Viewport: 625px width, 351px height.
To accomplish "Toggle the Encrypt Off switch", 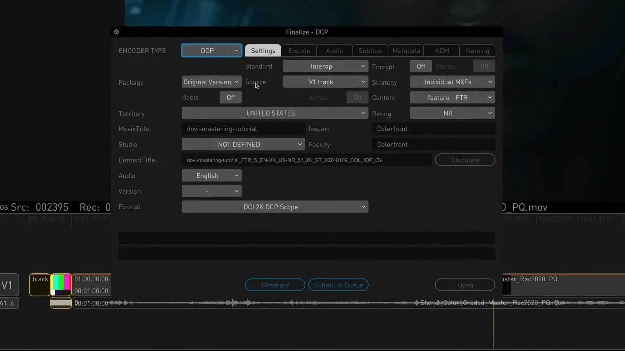I will (421, 66).
